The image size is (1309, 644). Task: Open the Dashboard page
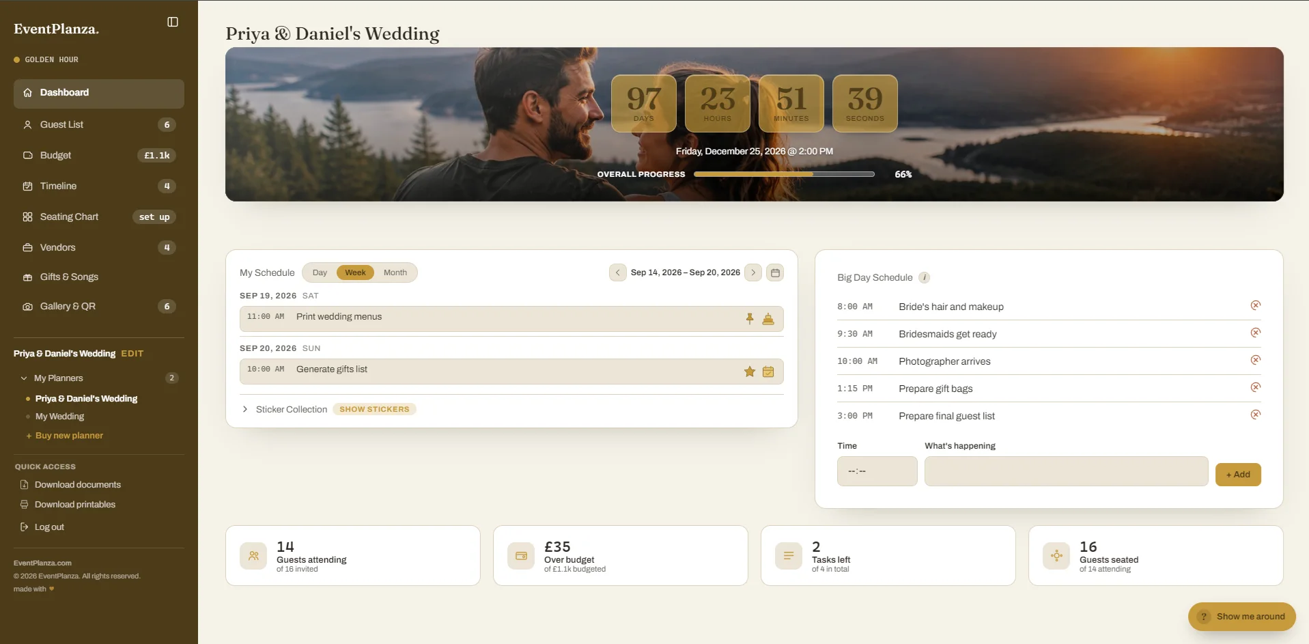[x=99, y=93]
